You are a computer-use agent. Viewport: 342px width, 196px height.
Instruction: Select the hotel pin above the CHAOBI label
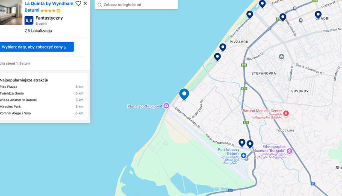(x=318, y=14)
